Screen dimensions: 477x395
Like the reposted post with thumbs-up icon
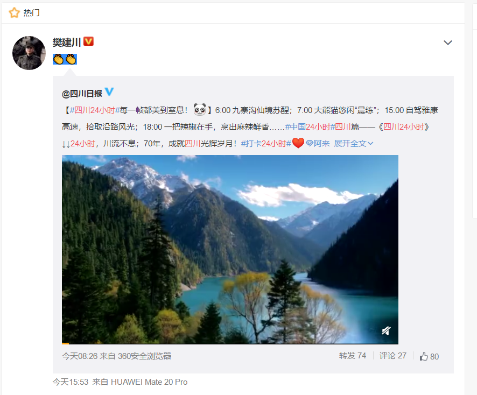click(429, 356)
